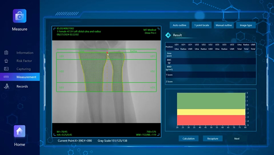
Task: Activate 1 point locate
Action: 202,25
